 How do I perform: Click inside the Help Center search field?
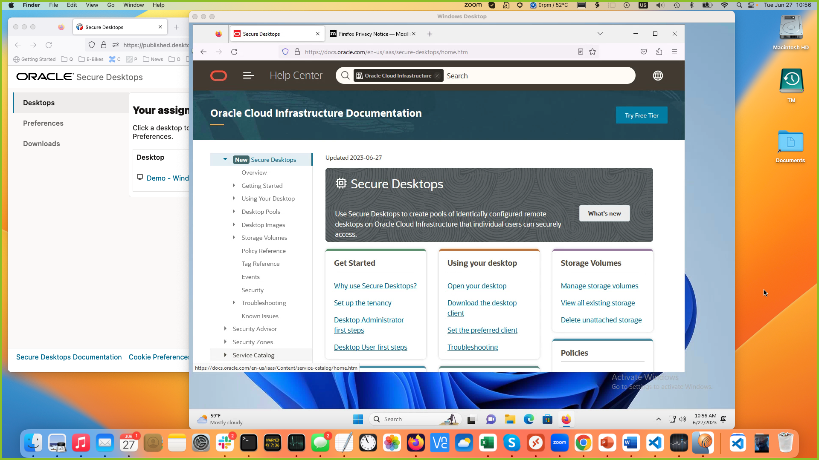tap(512, 75)
